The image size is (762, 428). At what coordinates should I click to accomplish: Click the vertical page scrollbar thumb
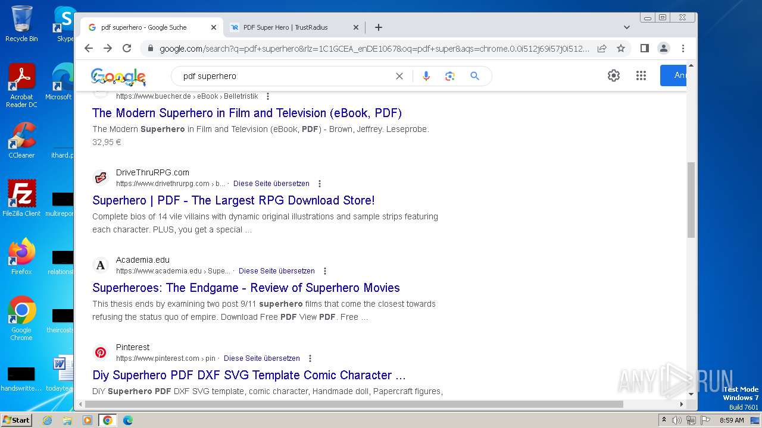691,200
